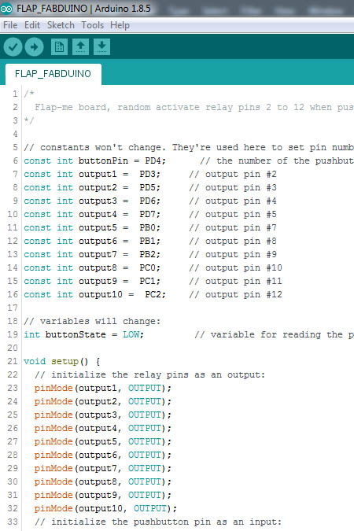Click 'output3' in the pinMode call line 25
The width and height of the screenshot is (354, 531).
tap(98, 415)
